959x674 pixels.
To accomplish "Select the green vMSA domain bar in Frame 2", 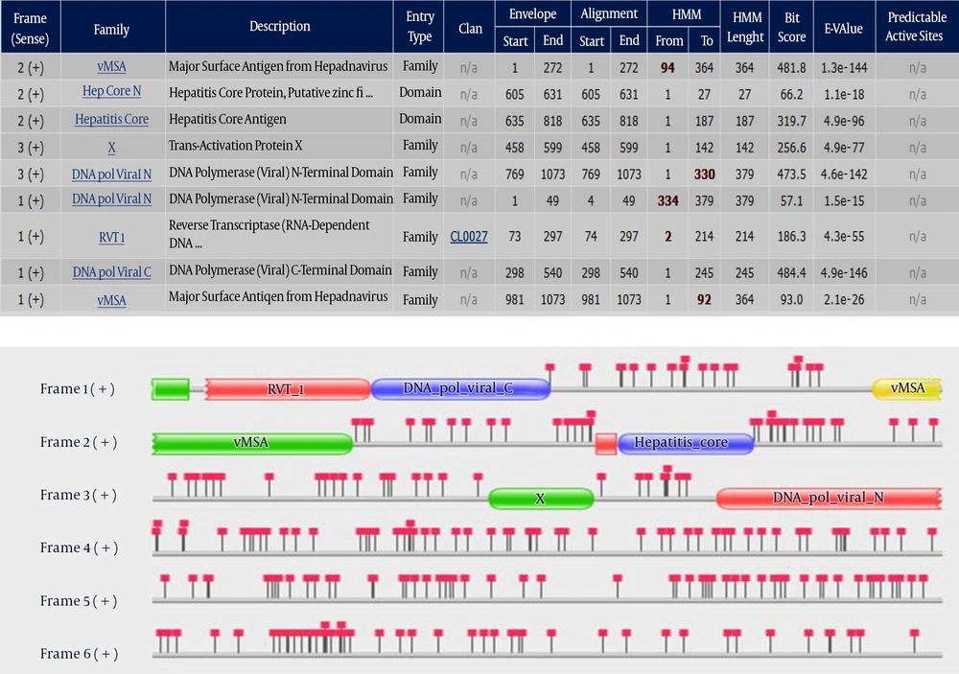I will (x=252, y=443).
